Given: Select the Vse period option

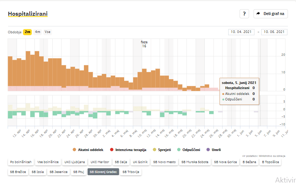Looking at the screenshot, I should pos(48,32).
